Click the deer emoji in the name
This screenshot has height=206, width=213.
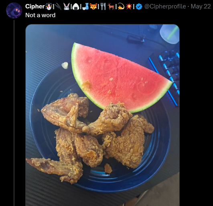(111, 6)
